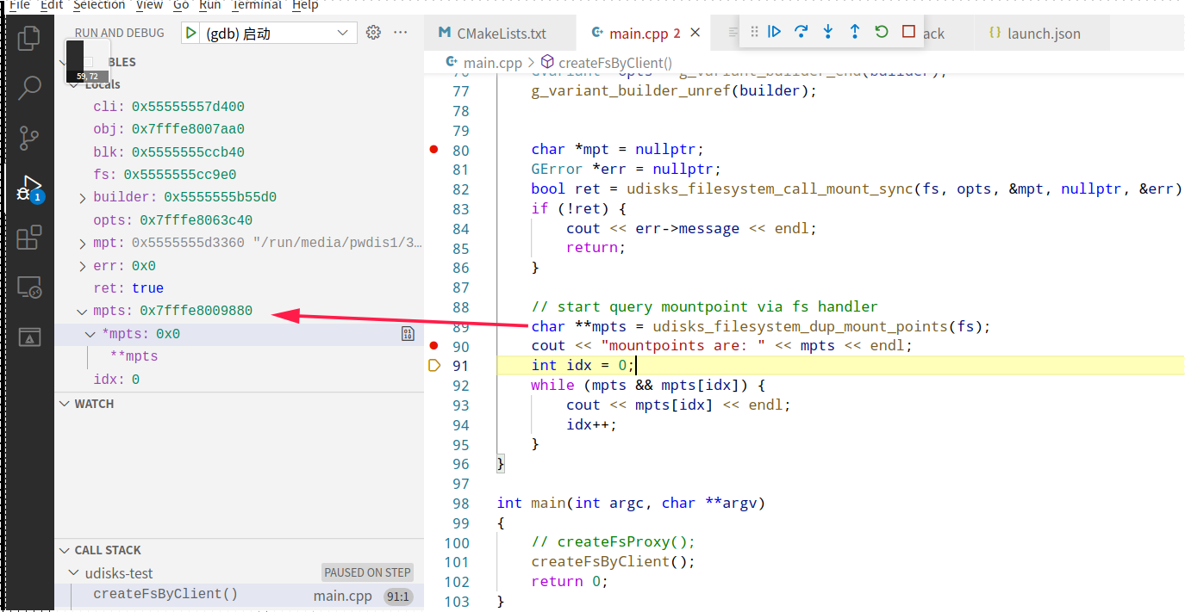The image size is (1185, 612).
Task: Collapse the *mpts child variable
Action: [x=91, y=334]
